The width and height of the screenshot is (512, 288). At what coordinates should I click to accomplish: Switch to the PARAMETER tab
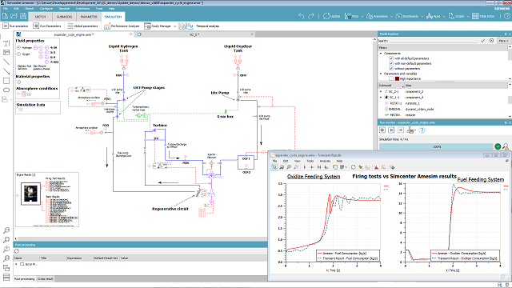coord(89,17)
